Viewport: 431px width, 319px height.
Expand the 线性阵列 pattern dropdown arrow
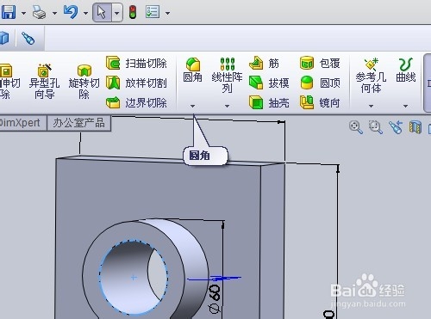[227, 106]
